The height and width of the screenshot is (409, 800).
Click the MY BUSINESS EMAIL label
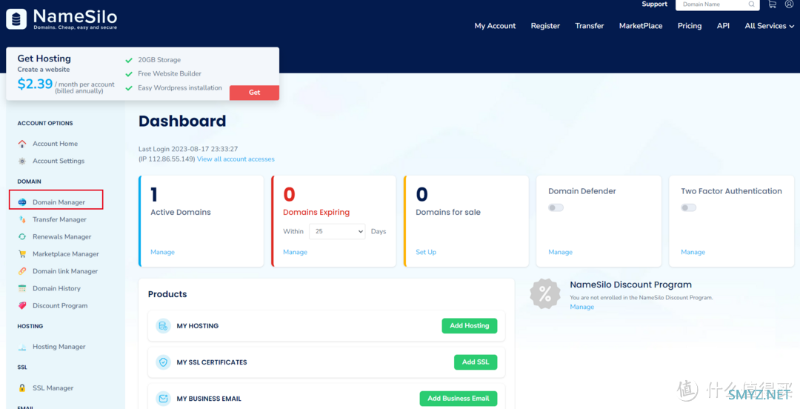click(x=209, y=399)
